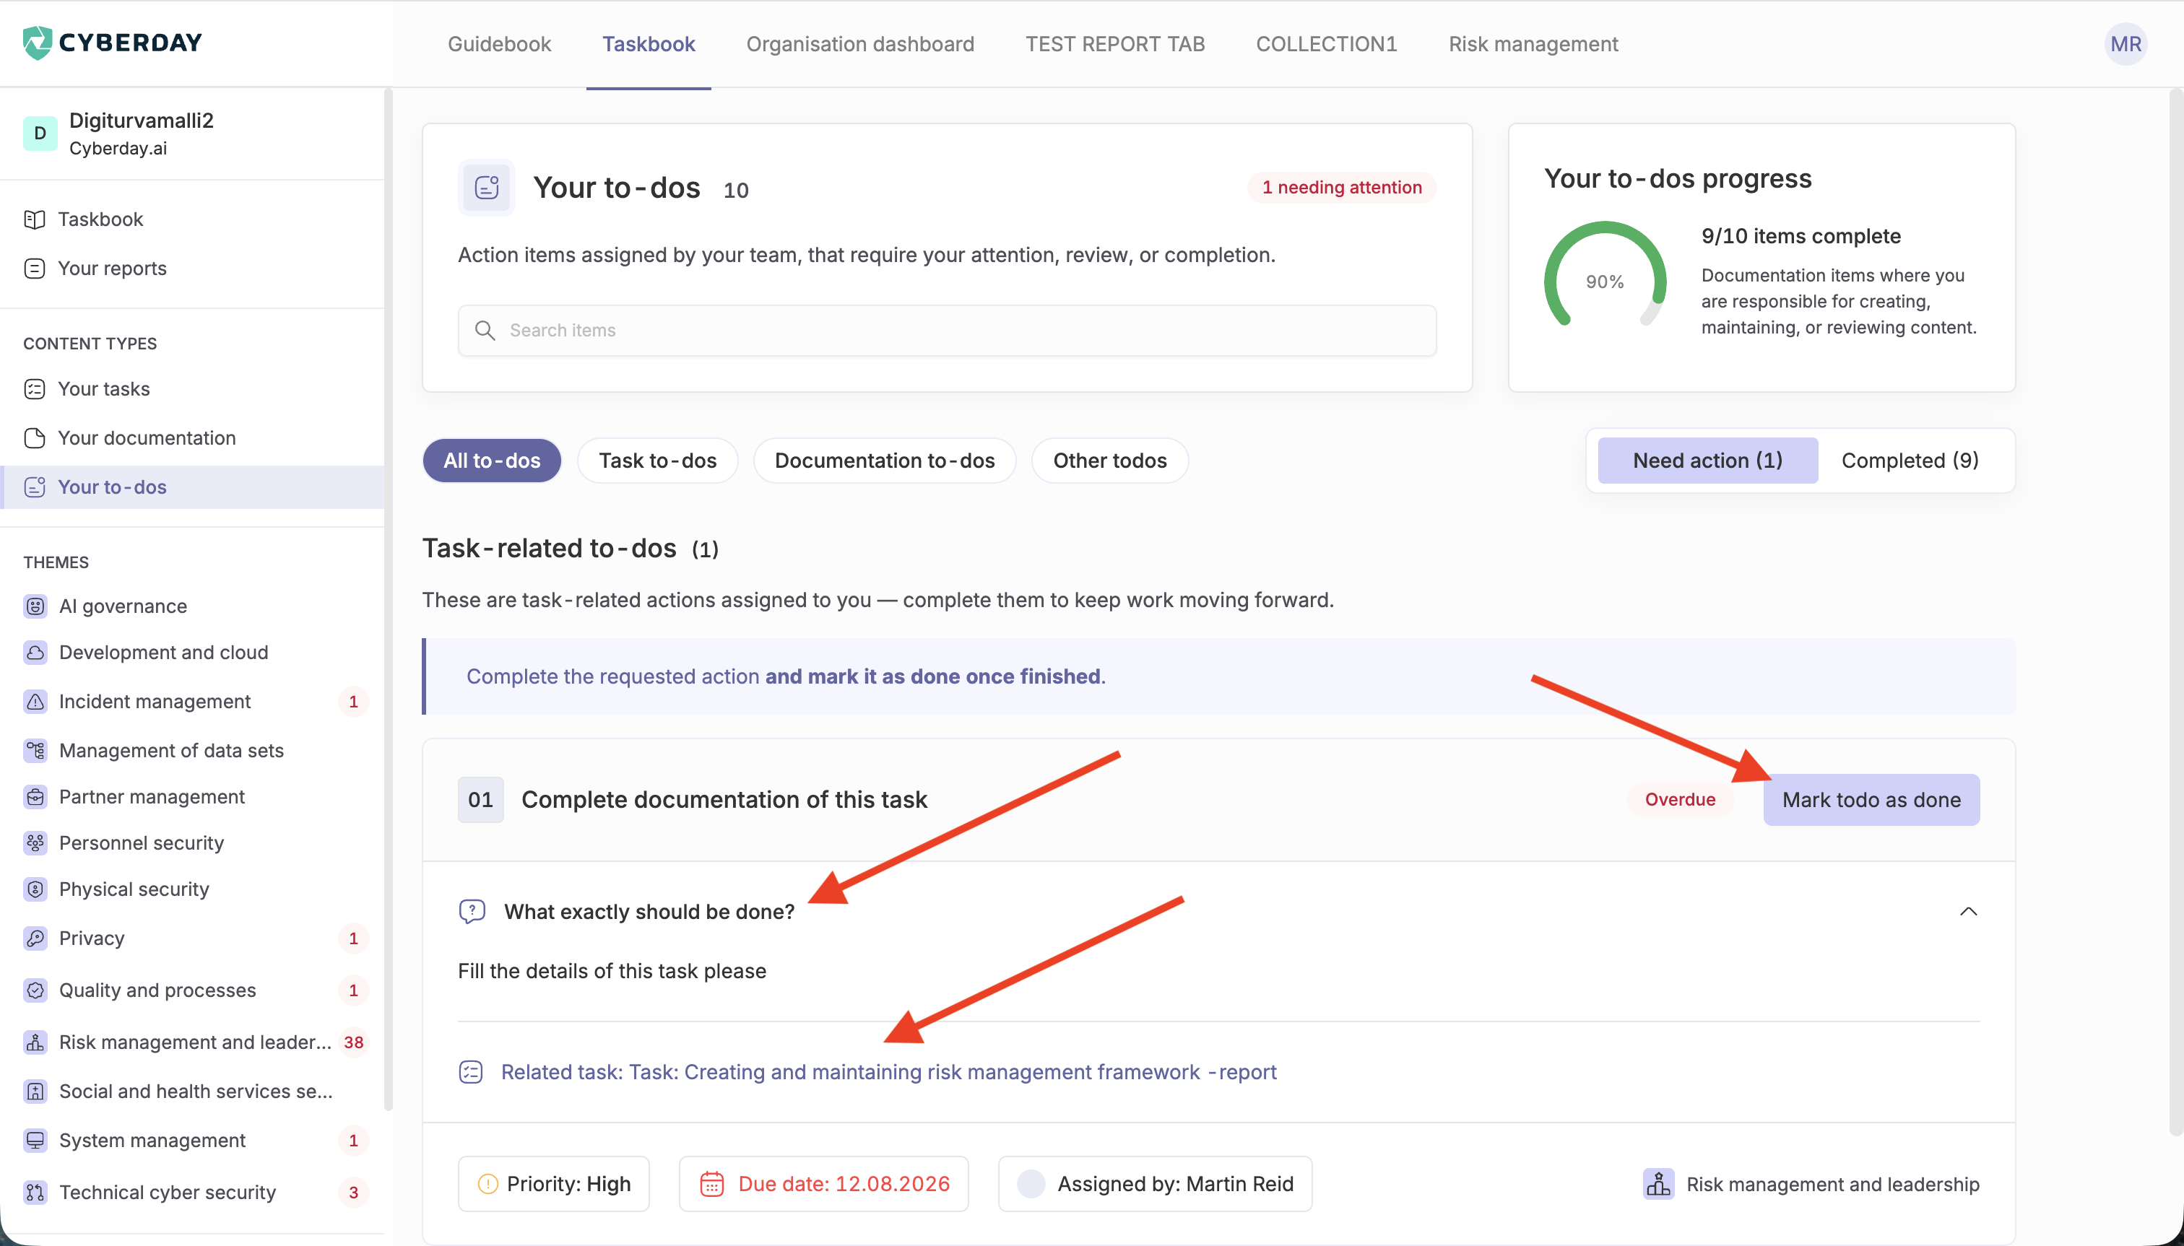Open the Cyberday logo home

click(x=112, y=42)
